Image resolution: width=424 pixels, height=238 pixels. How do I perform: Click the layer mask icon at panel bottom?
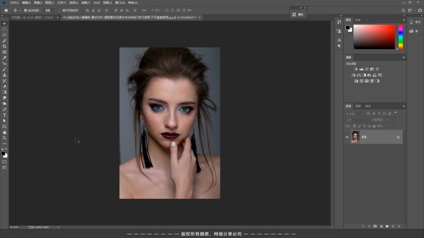[x=375, y=226]
